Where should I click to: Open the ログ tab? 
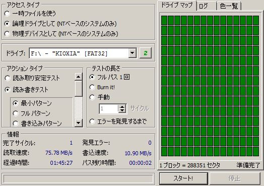coord(207,6)
